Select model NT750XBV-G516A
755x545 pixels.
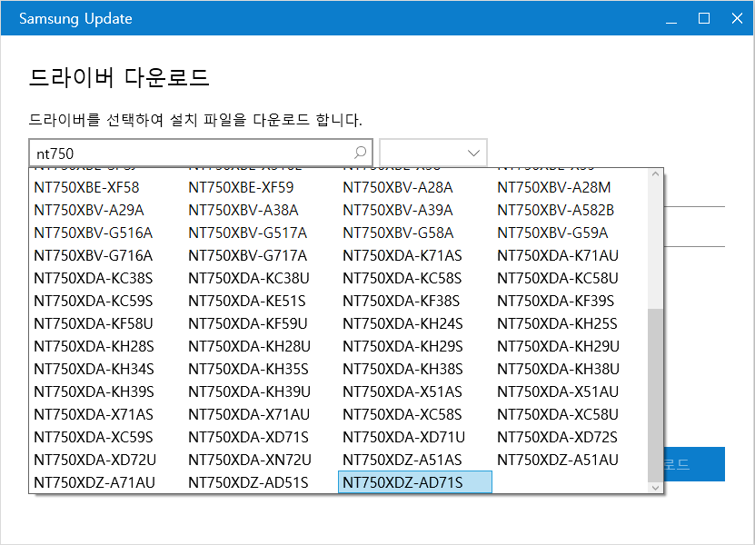[x=94, y=233]
